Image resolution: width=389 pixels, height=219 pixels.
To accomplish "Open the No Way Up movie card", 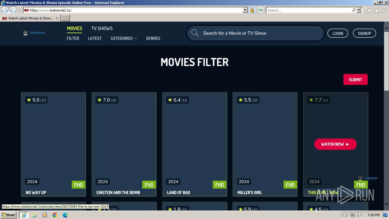I will coord(53,144).
